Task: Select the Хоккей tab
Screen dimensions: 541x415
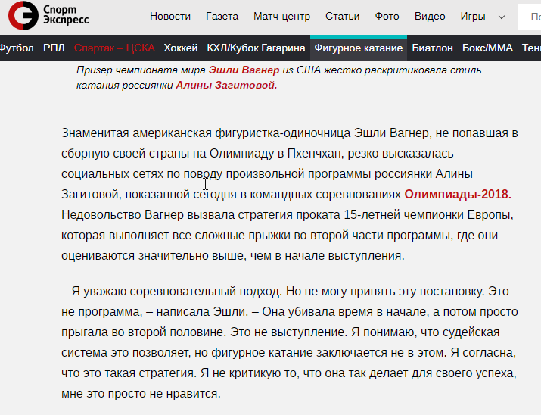Action: (x=180, y=48)
